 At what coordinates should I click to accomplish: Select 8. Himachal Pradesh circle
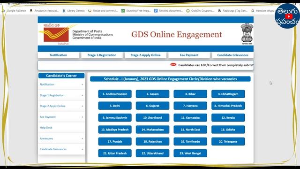(x=228, y=106)
